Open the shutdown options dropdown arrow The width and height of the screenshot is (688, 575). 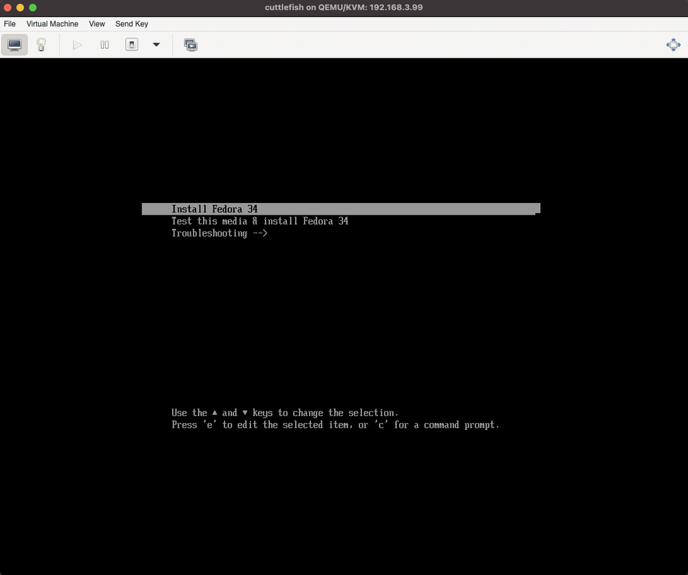click(x=156, y=45)
